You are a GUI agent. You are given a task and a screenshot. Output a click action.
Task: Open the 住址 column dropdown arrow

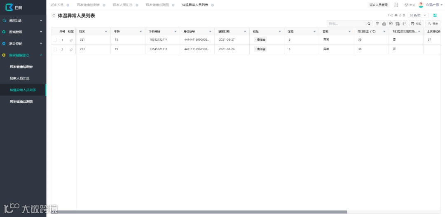(280, 31)
